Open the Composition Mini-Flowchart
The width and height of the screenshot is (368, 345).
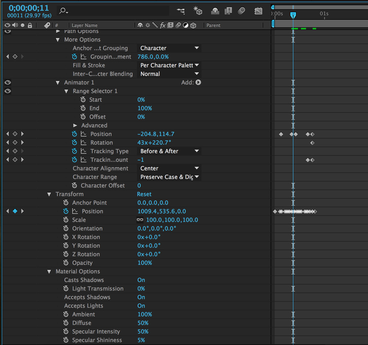(x=181, y=11)
